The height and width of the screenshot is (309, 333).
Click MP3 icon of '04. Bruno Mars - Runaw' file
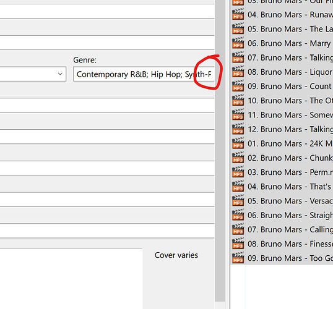238,14
